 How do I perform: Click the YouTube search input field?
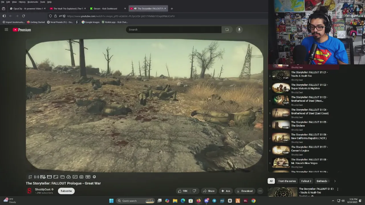click(174, 30)
